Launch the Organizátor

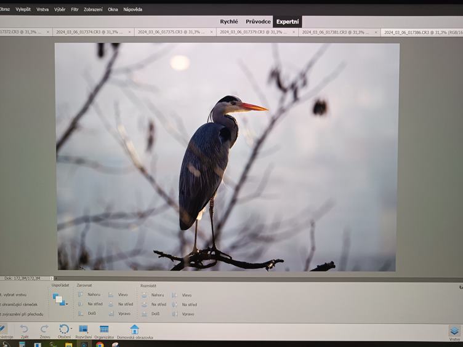pos(104,331)
